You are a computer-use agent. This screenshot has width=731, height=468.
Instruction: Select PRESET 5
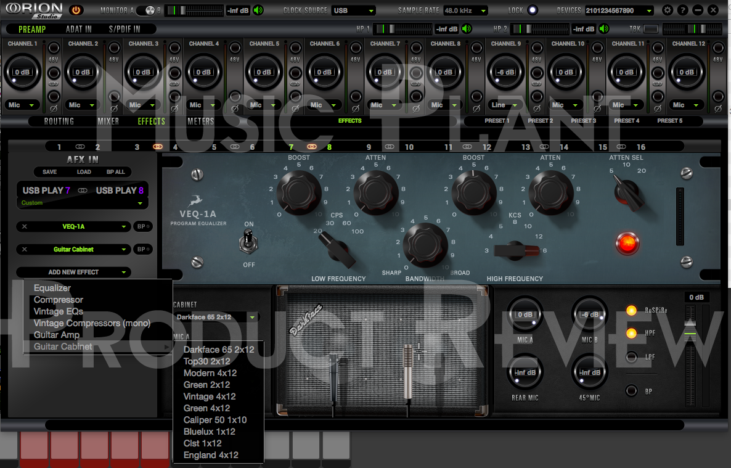[x=670, y=121]
